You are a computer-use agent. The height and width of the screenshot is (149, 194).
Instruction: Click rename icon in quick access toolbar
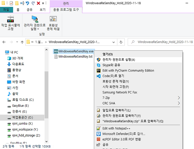tap(22, 3)
